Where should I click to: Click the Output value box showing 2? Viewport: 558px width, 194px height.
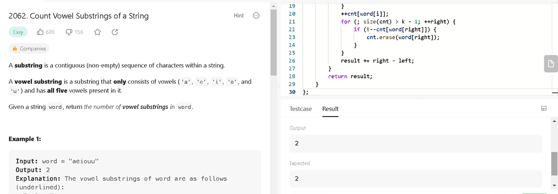click(415, 144)
